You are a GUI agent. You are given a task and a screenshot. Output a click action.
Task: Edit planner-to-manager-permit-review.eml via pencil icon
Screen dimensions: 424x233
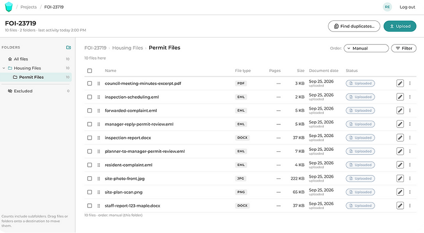400,151
